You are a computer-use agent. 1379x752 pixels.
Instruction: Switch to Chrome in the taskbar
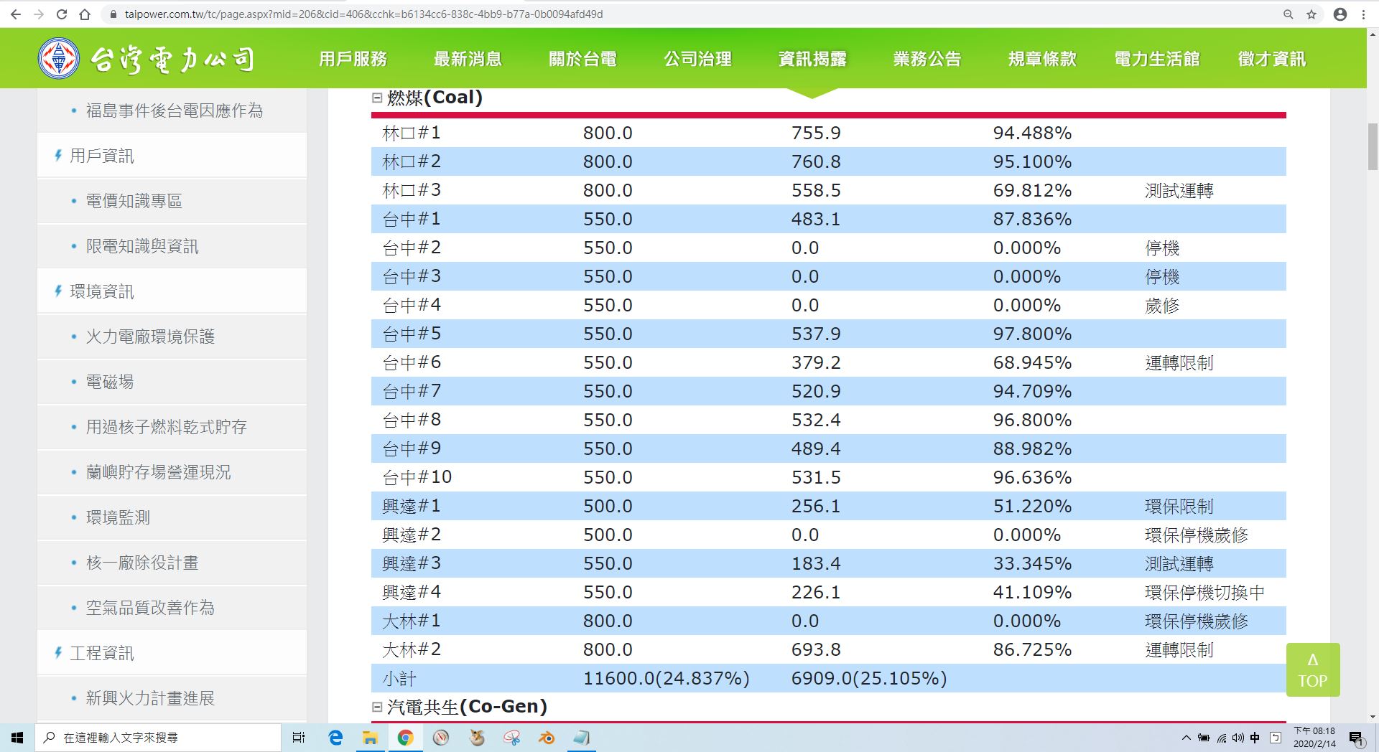point(405,738)
